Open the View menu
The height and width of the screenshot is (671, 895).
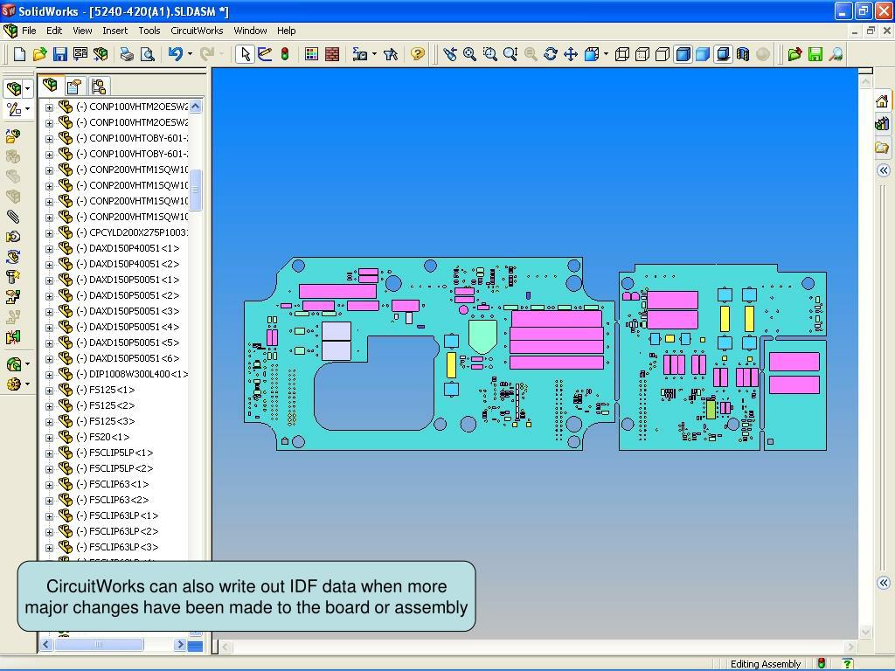pyautogui.click(x=82, y=31)
